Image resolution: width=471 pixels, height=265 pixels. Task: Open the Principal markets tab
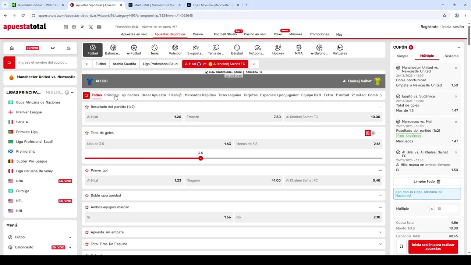click(x=111, y=95)
